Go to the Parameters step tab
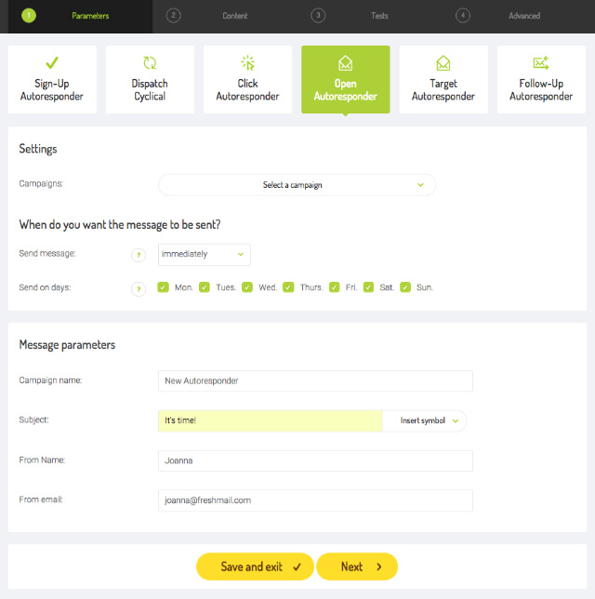 pos(80,17)
